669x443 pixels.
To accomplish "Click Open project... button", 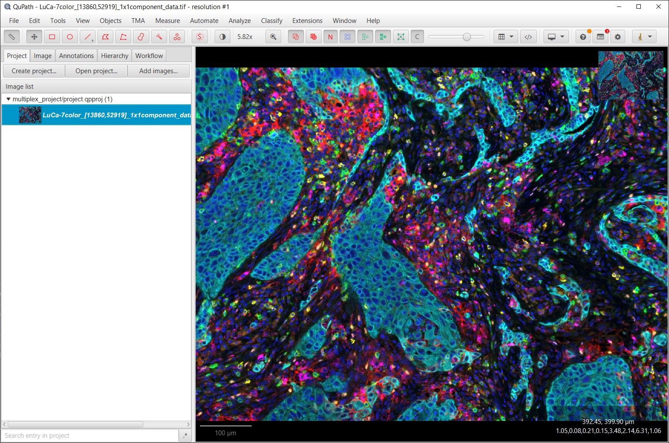I will (96, 71).
